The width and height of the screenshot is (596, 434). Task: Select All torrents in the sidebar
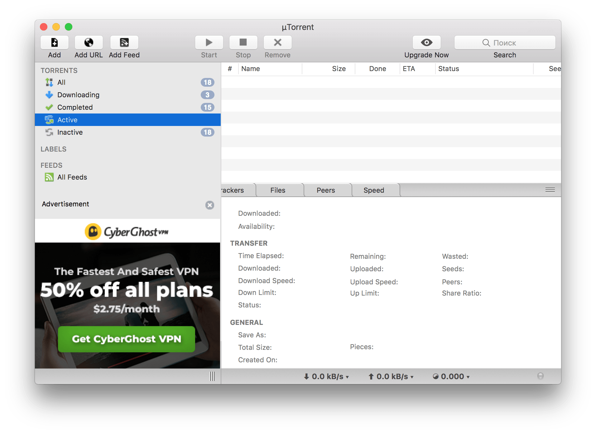click(128, 82)
